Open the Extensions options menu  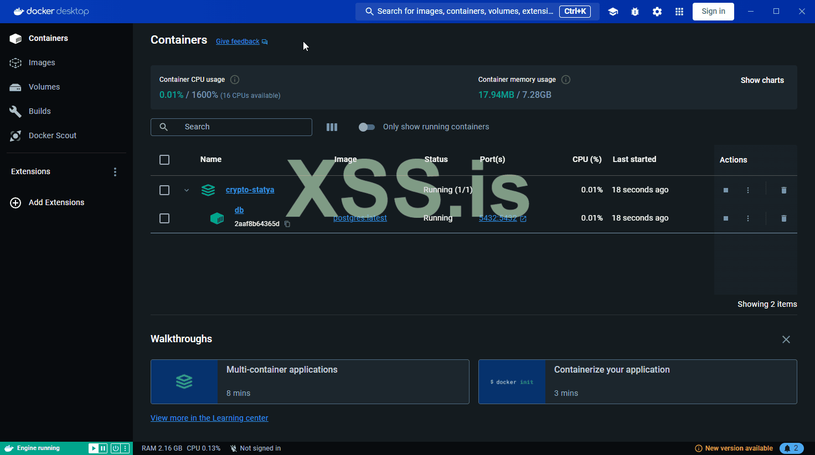tap(115, 172)
